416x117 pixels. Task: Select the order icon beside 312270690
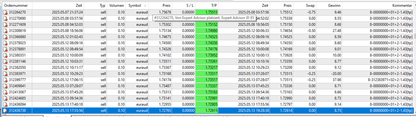tap(5, 19)
